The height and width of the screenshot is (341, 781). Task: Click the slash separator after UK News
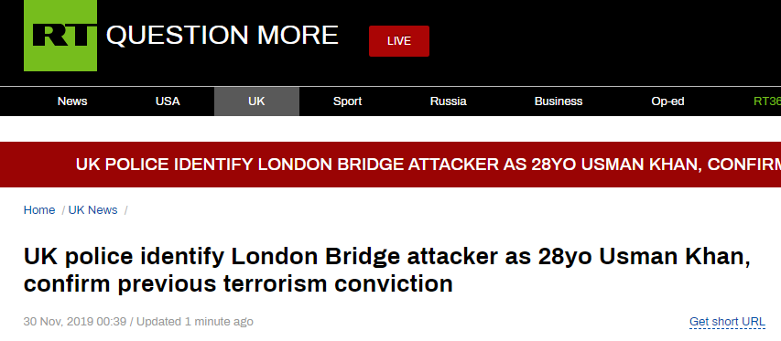tap(126, 210)
